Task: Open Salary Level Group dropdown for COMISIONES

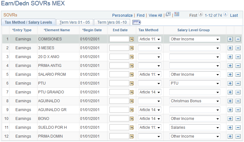Action: (x=195, y=39)
